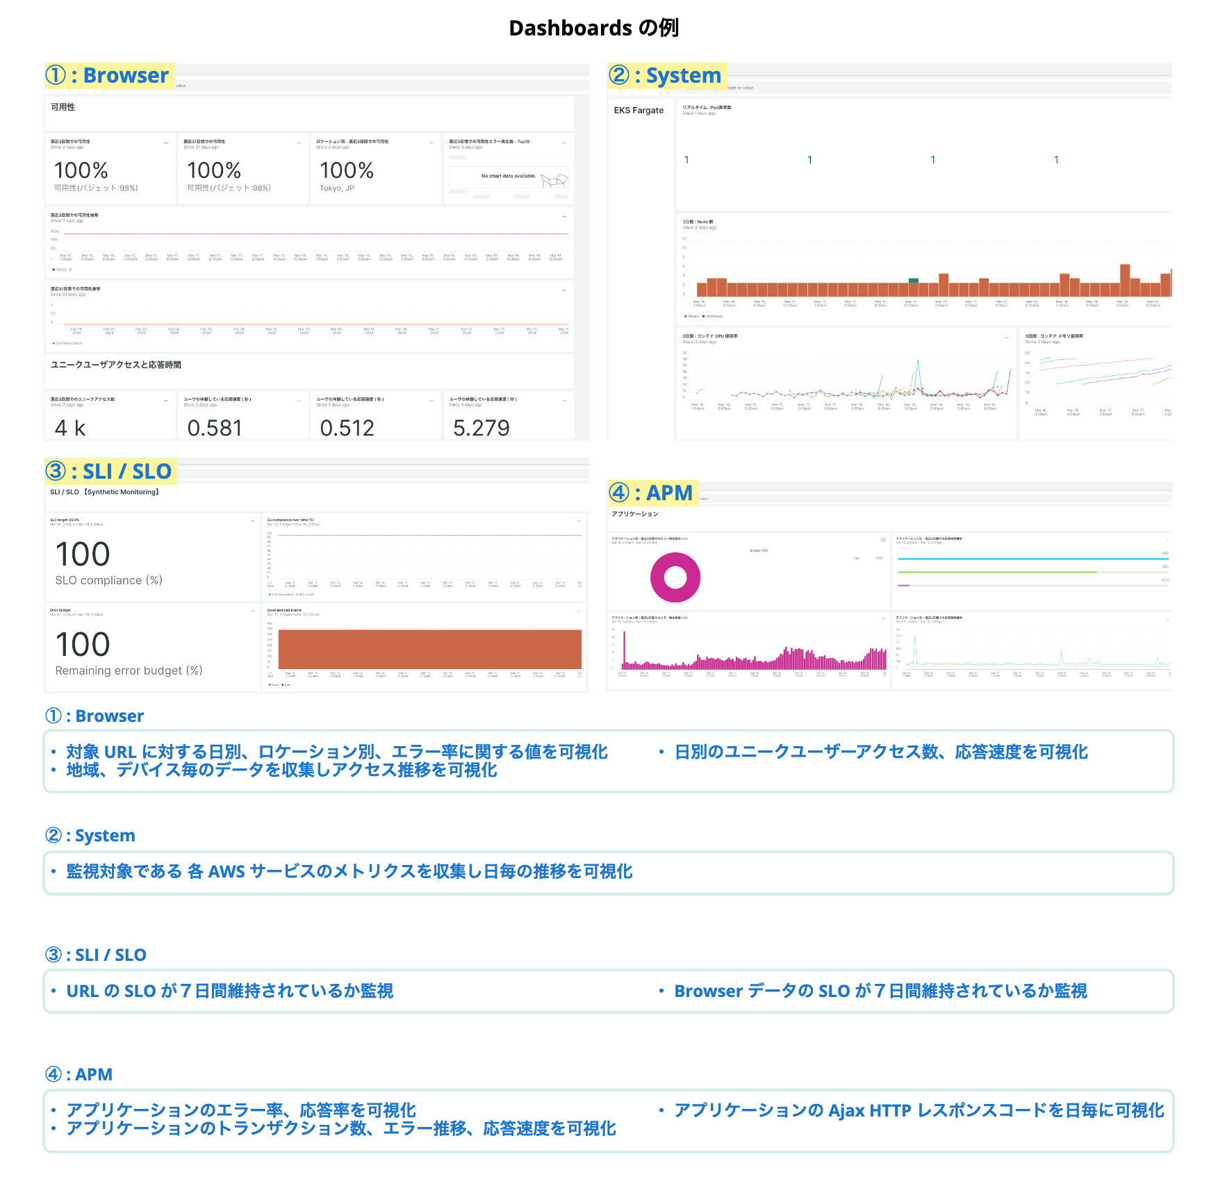Toggle the Tokyo, JP legend series
Viewport: 1218px width, 1186px height.
coord(62,270)
